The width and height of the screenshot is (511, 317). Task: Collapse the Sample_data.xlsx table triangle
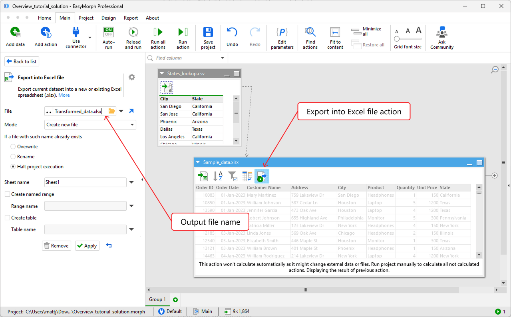pos(198,162)
